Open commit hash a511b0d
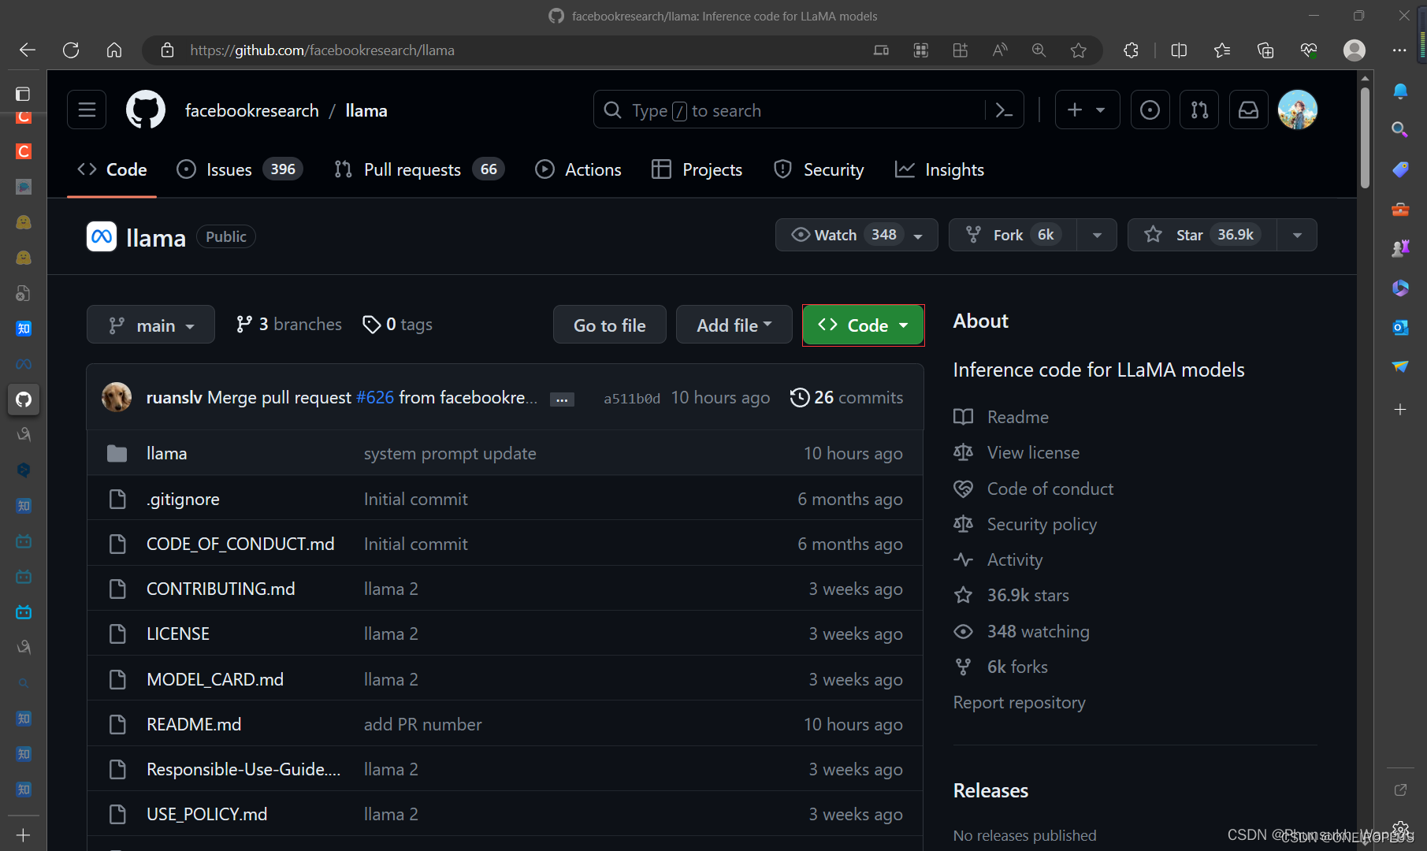 pyautogui.click(x=632, y=399)
